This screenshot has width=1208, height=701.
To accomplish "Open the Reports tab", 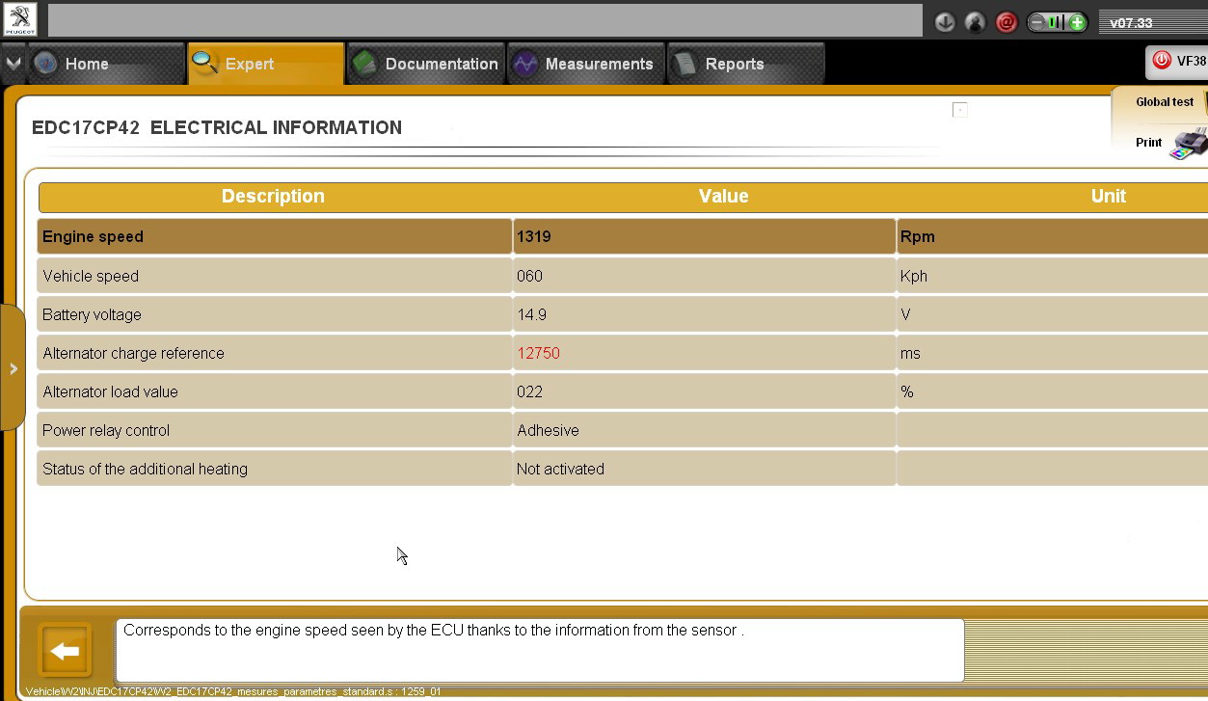I will [746, 64].
